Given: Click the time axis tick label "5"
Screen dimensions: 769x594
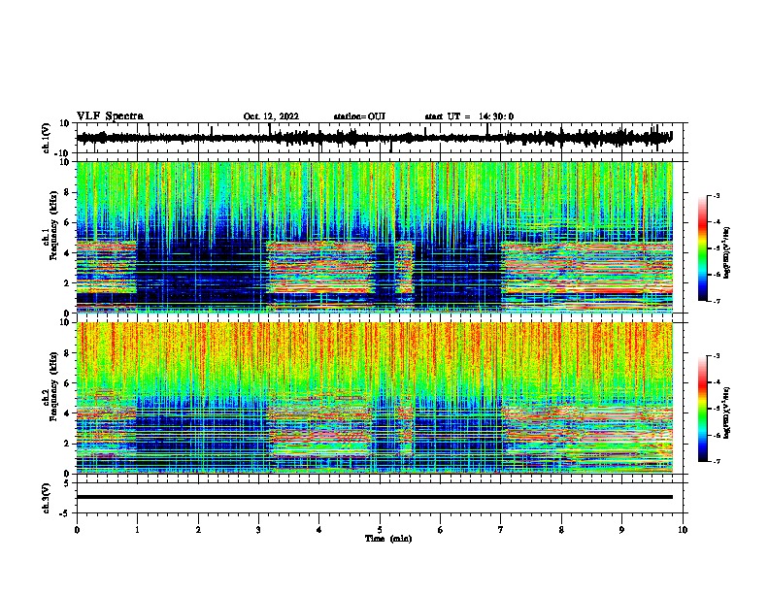Looking at the screenshot, I should (380, 530).
